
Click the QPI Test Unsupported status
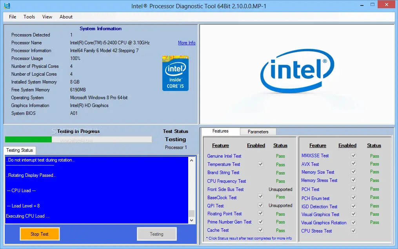click(280, 205)
